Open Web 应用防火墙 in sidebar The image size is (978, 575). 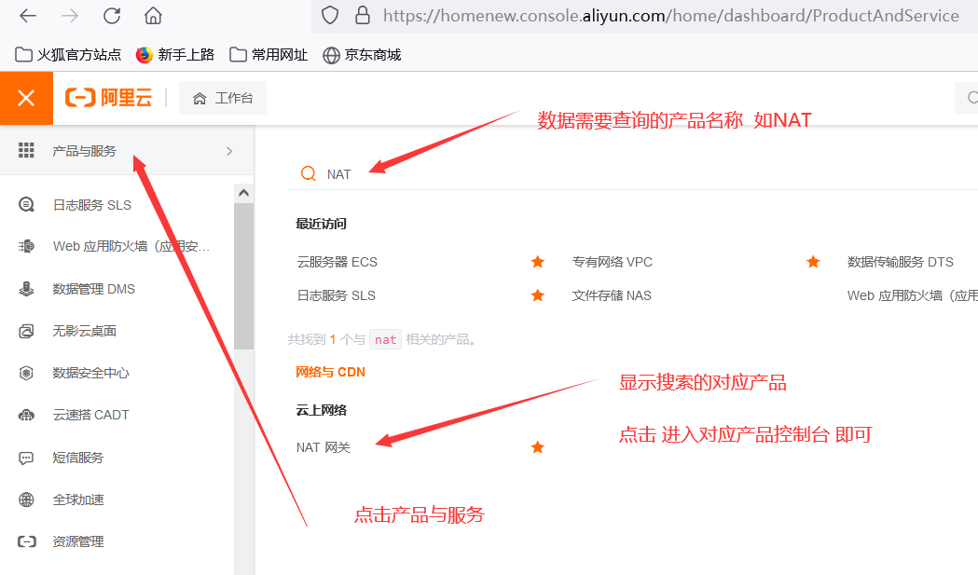[131, 246]
